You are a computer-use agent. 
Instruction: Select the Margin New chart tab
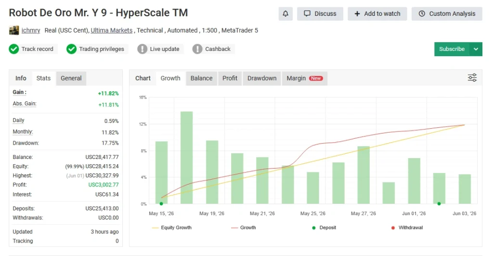pos(305,78)
